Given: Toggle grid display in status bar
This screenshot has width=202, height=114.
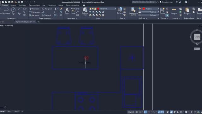Looking at the screenshot, I should (x=137, y=112).
